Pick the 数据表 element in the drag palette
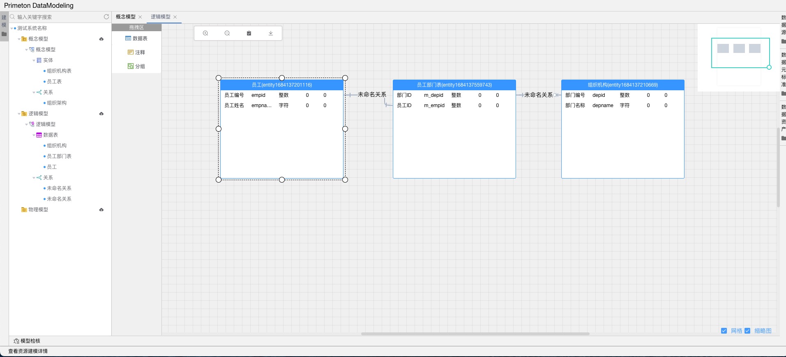Viewport: 786px width, 357px height. coord(136,39)
